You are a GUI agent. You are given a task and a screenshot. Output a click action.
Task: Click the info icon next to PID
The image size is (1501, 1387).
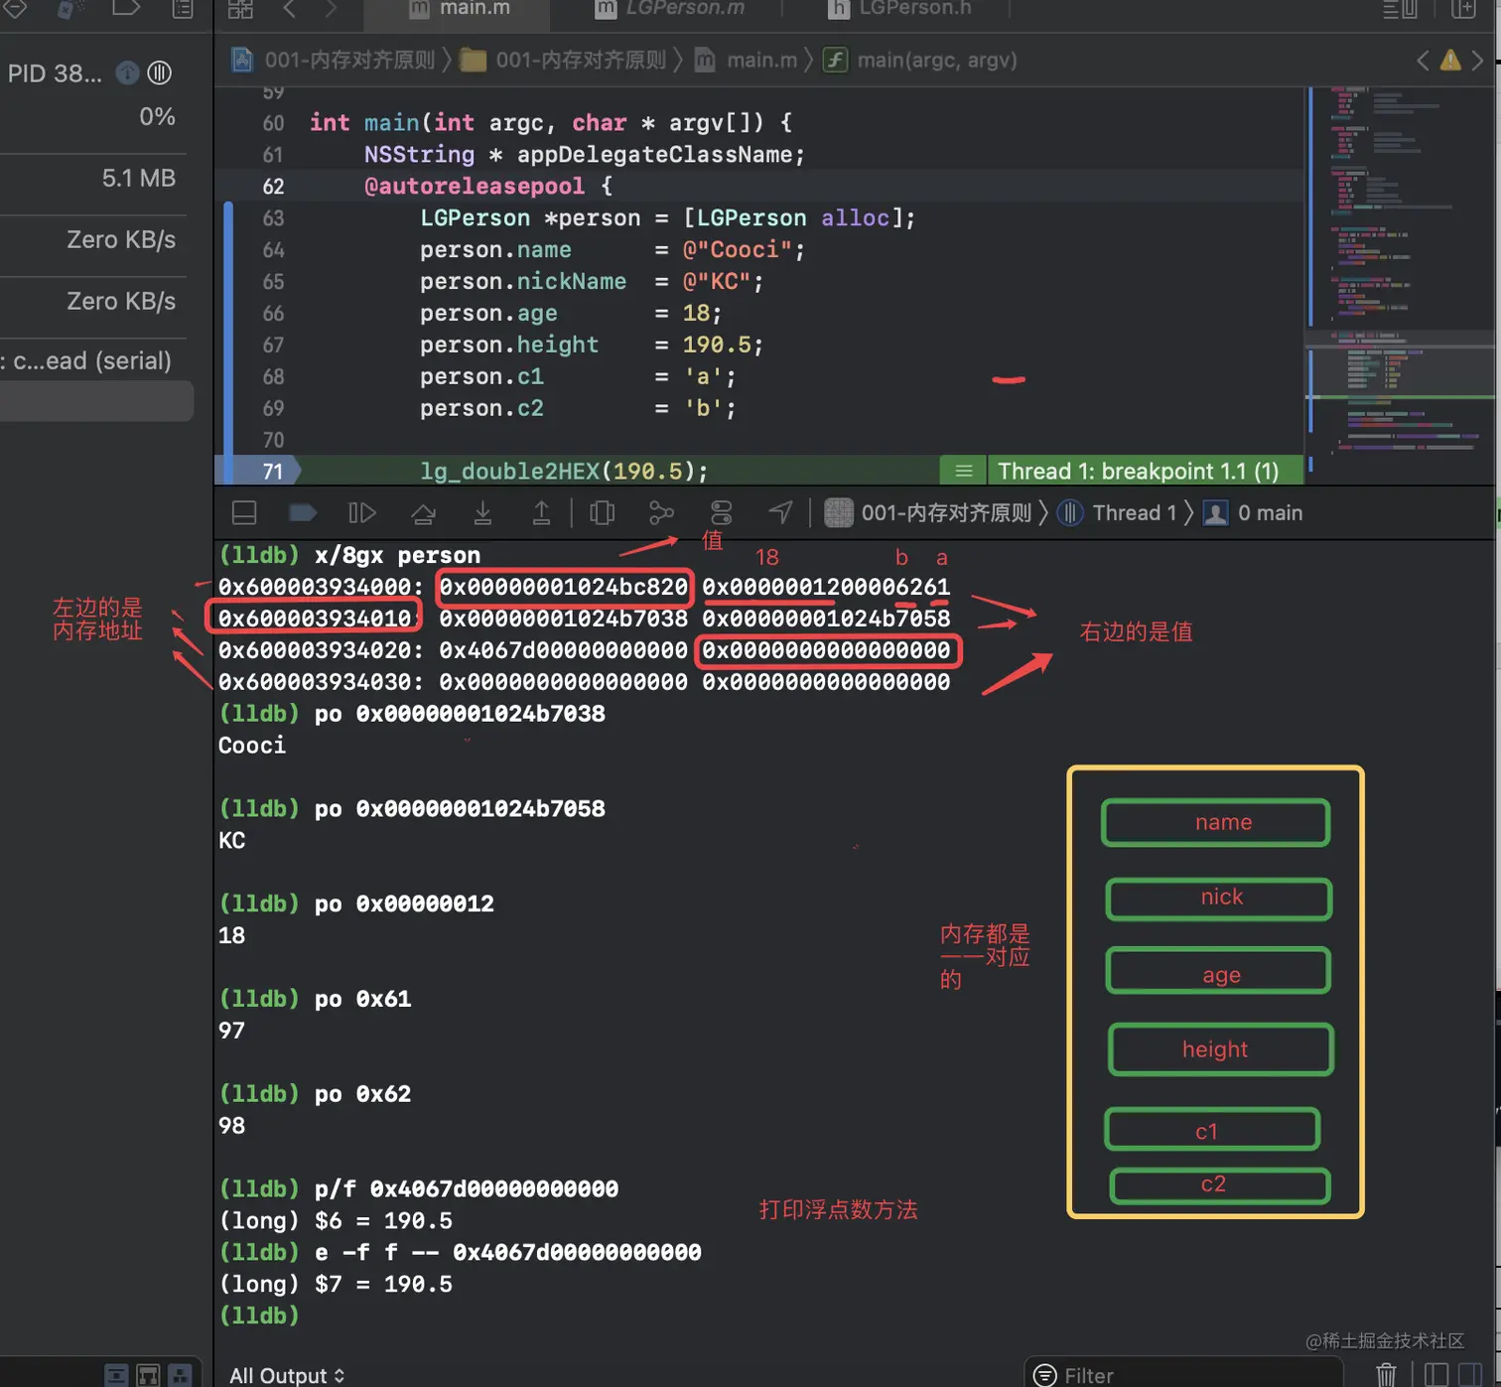(127, 72)
